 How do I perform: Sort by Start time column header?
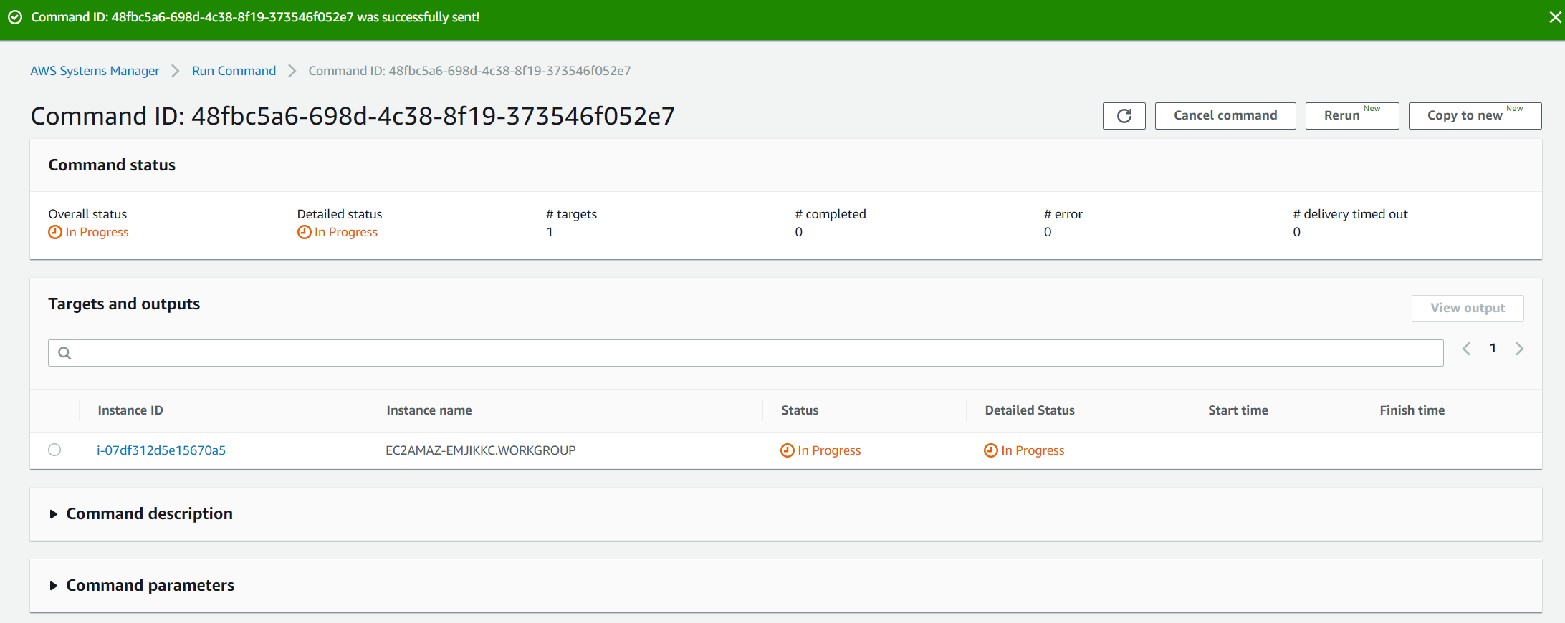(1238, 410)
